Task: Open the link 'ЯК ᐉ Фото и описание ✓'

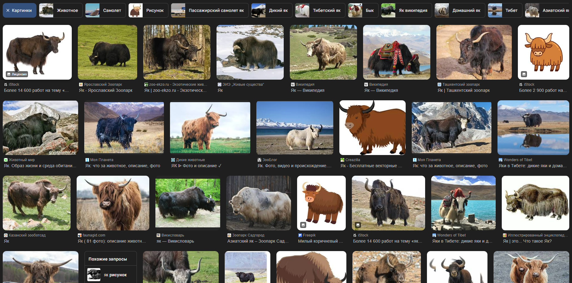Action: tap(196, 166)
